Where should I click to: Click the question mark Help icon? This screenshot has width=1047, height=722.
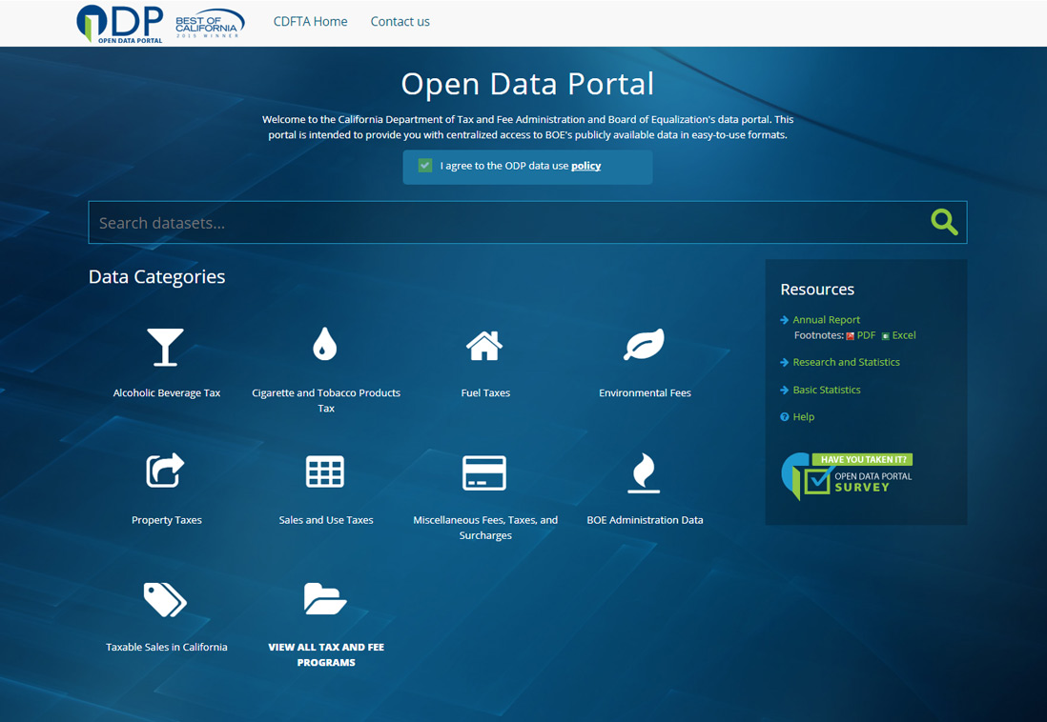[x=785, y=417]
